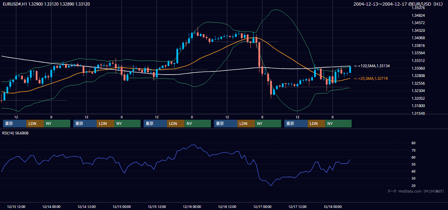
Task: Click the RSI(14) 56.6808 indicator label
Action: tap(15, 133)
